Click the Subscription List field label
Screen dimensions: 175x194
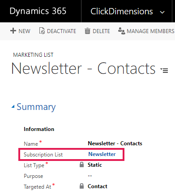(x=43, y=155)
